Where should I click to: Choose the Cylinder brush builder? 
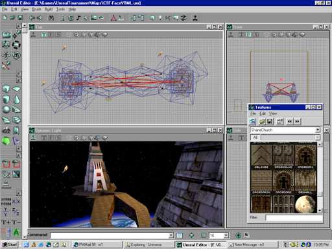6,99
